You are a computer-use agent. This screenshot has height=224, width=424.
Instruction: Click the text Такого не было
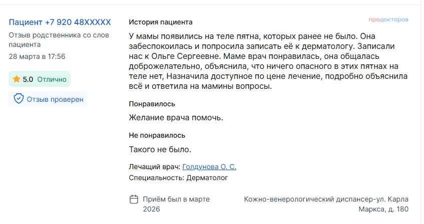tap(160, 149)
